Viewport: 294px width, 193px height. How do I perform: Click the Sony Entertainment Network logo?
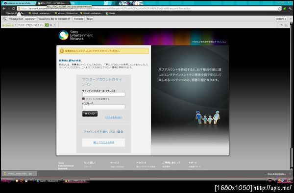pyautogui.click(x=75, y=35)
